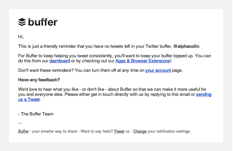233x151 pixels.
Task: Click the "sending" link at the line end
Action: tap(204, 94)
